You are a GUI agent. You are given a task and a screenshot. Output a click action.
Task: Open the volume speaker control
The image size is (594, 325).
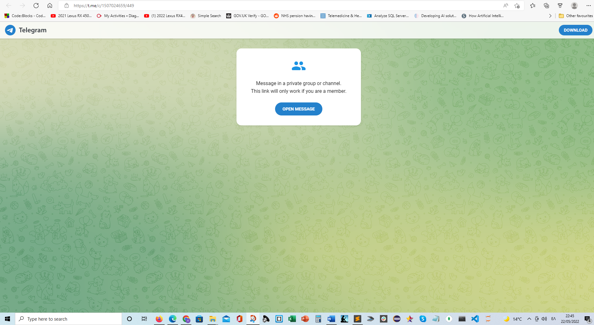[x=544, y=319]
